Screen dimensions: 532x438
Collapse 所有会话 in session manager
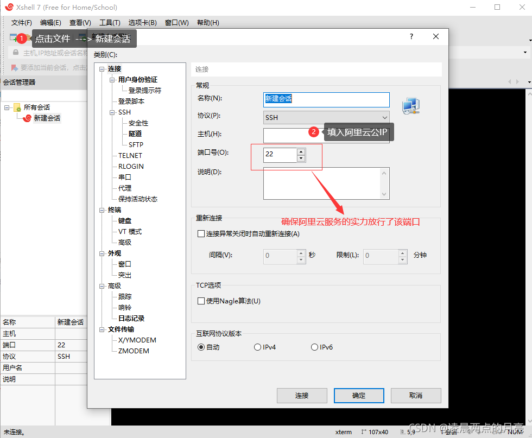tap(7, 107)
